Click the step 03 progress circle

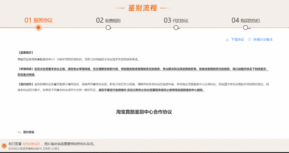click(x=176, y=27)
